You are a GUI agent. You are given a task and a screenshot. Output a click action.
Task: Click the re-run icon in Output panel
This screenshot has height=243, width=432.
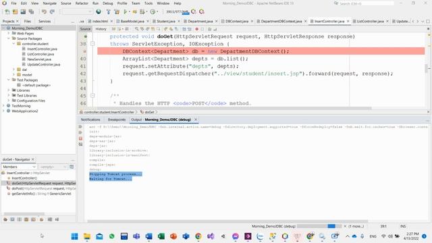80,127
